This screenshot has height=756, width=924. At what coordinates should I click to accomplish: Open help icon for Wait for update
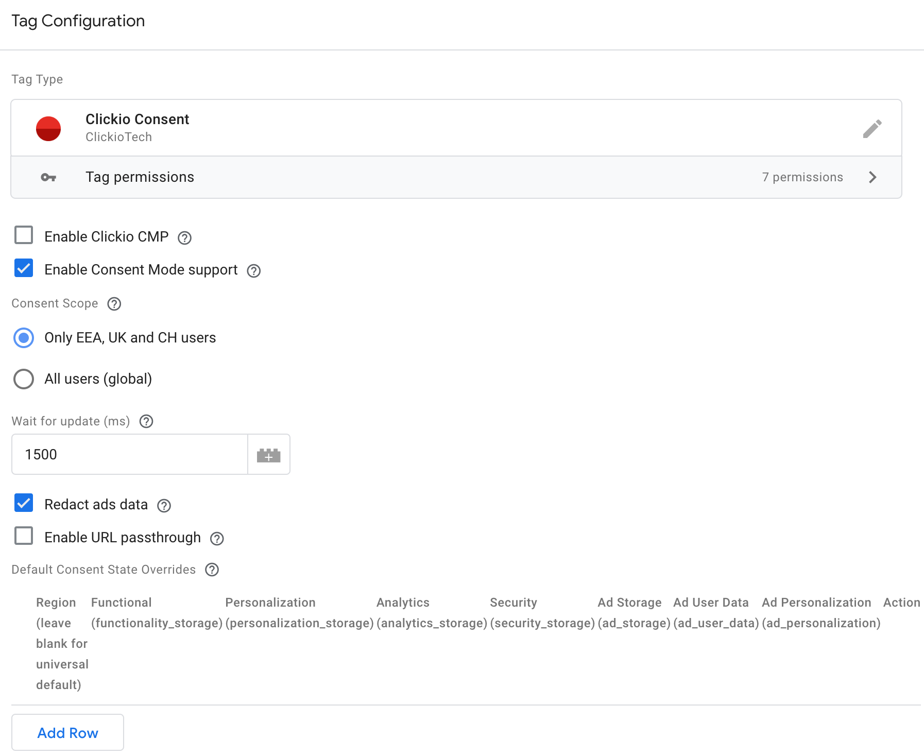pyautogui.click(x=147, y=421)
